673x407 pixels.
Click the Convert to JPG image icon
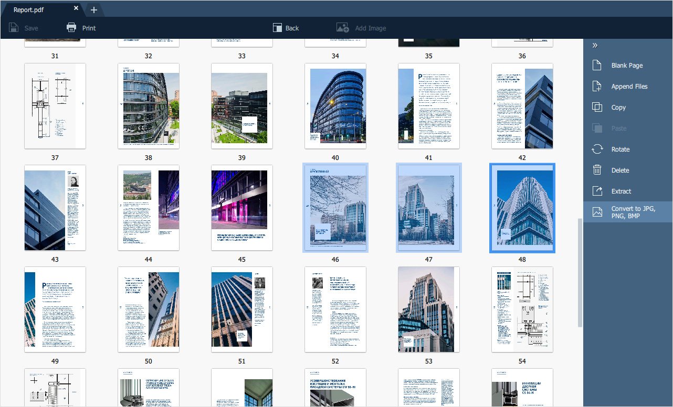(x=597, y=212)
